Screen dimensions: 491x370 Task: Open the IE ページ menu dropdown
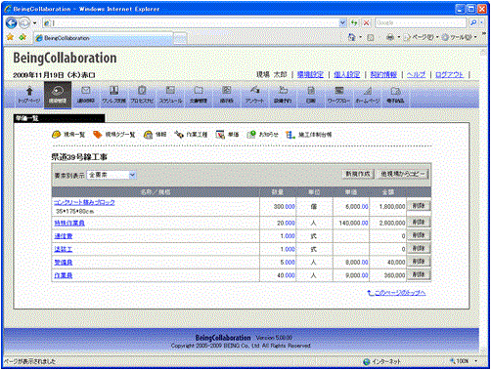pos(422,37)
